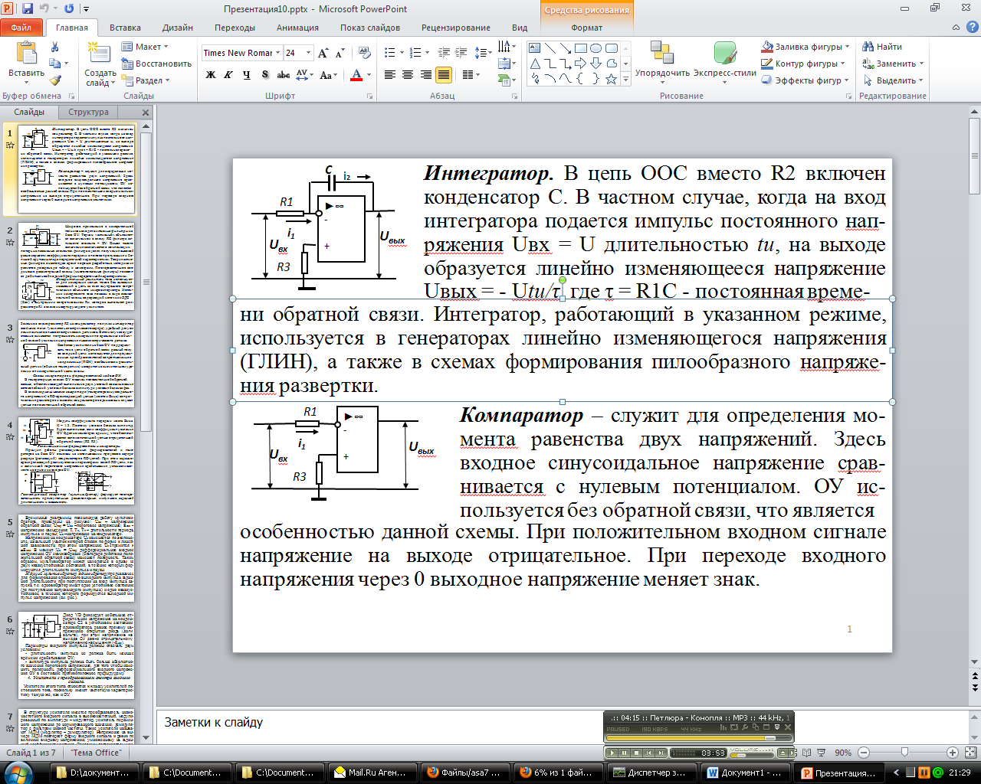Open the Файл tab
Screen dimensions: 981x784
pos(21,28)
